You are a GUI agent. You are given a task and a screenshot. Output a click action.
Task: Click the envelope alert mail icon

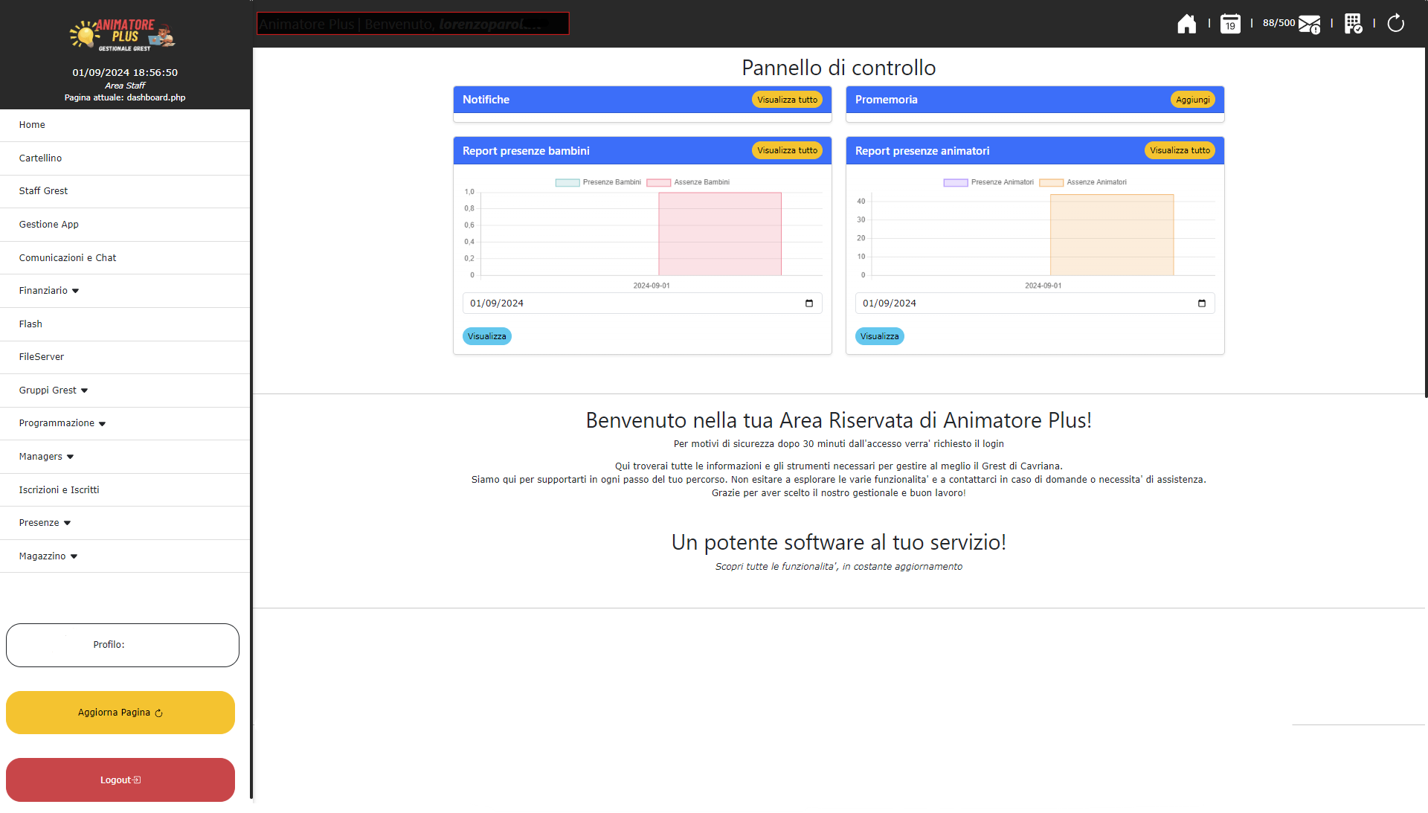pos(1309,24)
